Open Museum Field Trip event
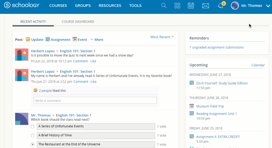Screen dimensions: 272x148 tap(210, 106)
